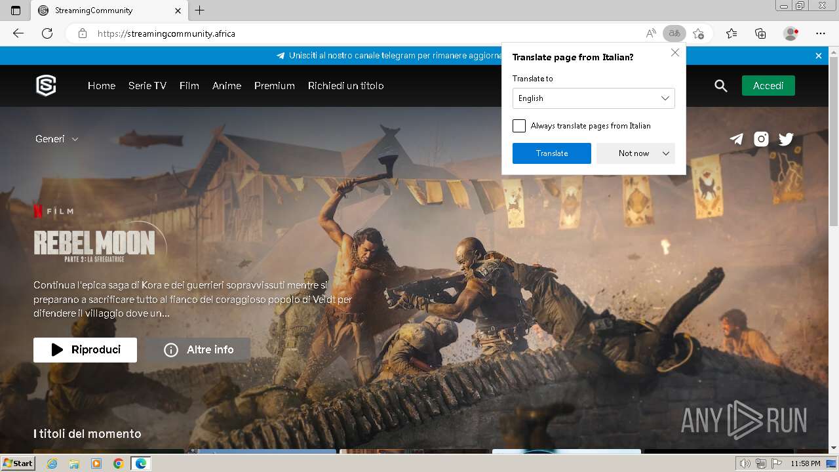
Task: Open the Read aloud icon in address bar
Action: (651, 33)
